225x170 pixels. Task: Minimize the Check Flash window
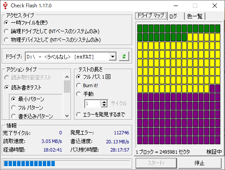[x=176, y=6]
